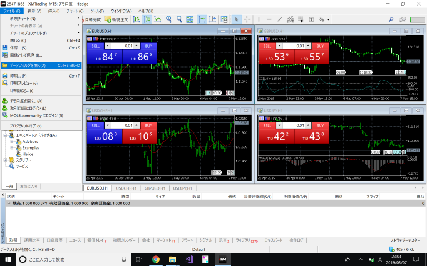
Task: Click the tile windows grid icon
Action: 191,19
